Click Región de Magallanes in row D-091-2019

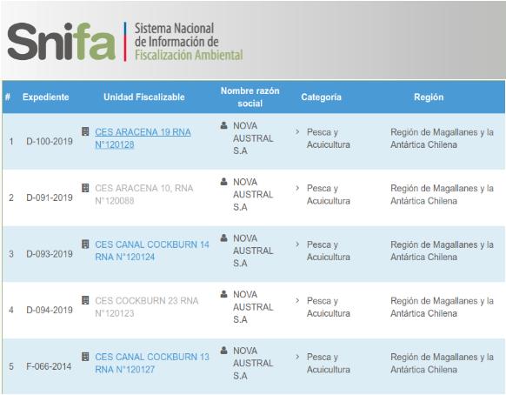click(442, 194)
